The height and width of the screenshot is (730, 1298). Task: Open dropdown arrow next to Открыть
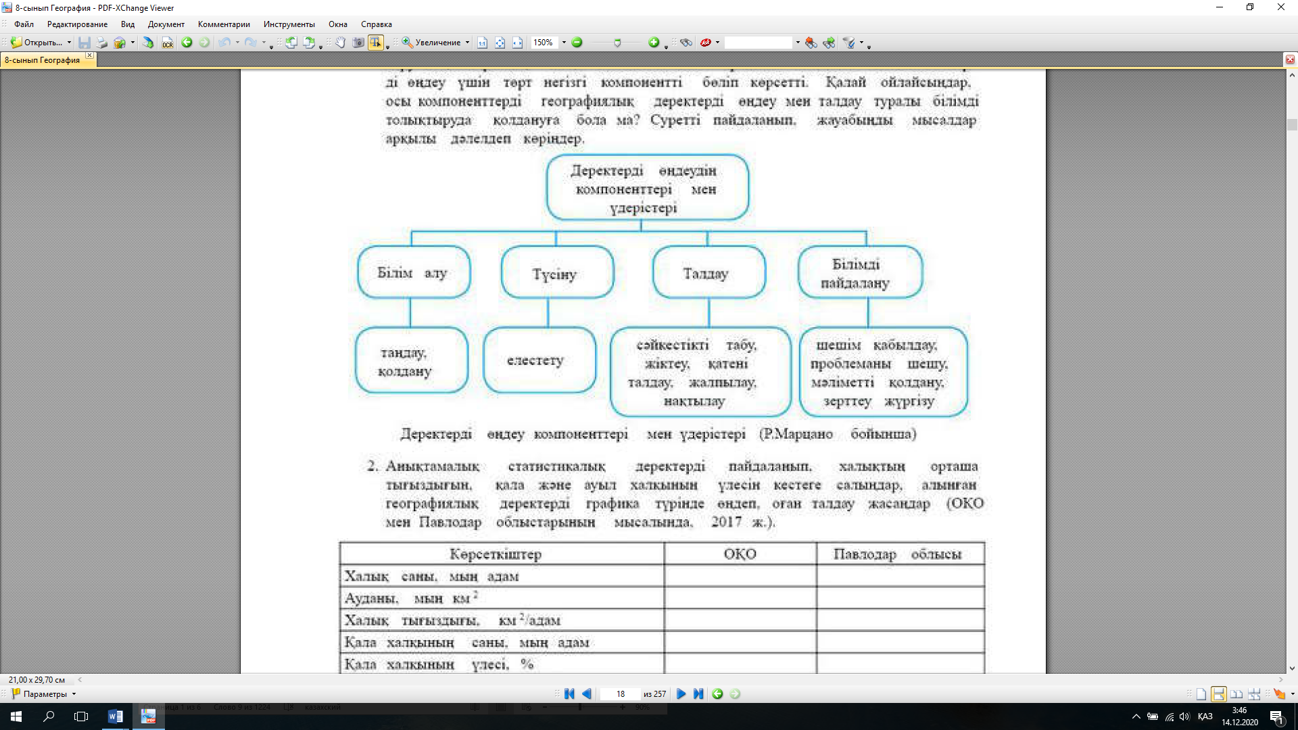[x=69, y=43]
